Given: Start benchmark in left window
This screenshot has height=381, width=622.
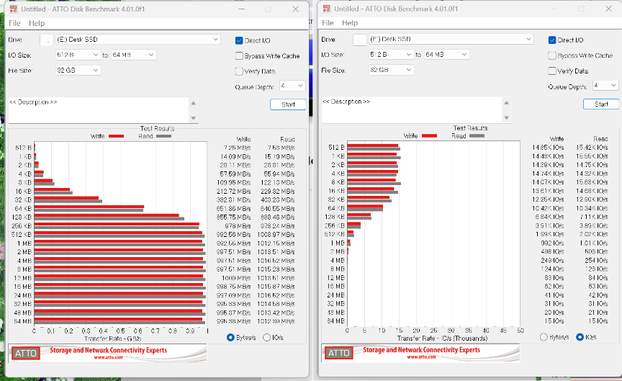Looking at the screenshot, I should click(288, 104).
